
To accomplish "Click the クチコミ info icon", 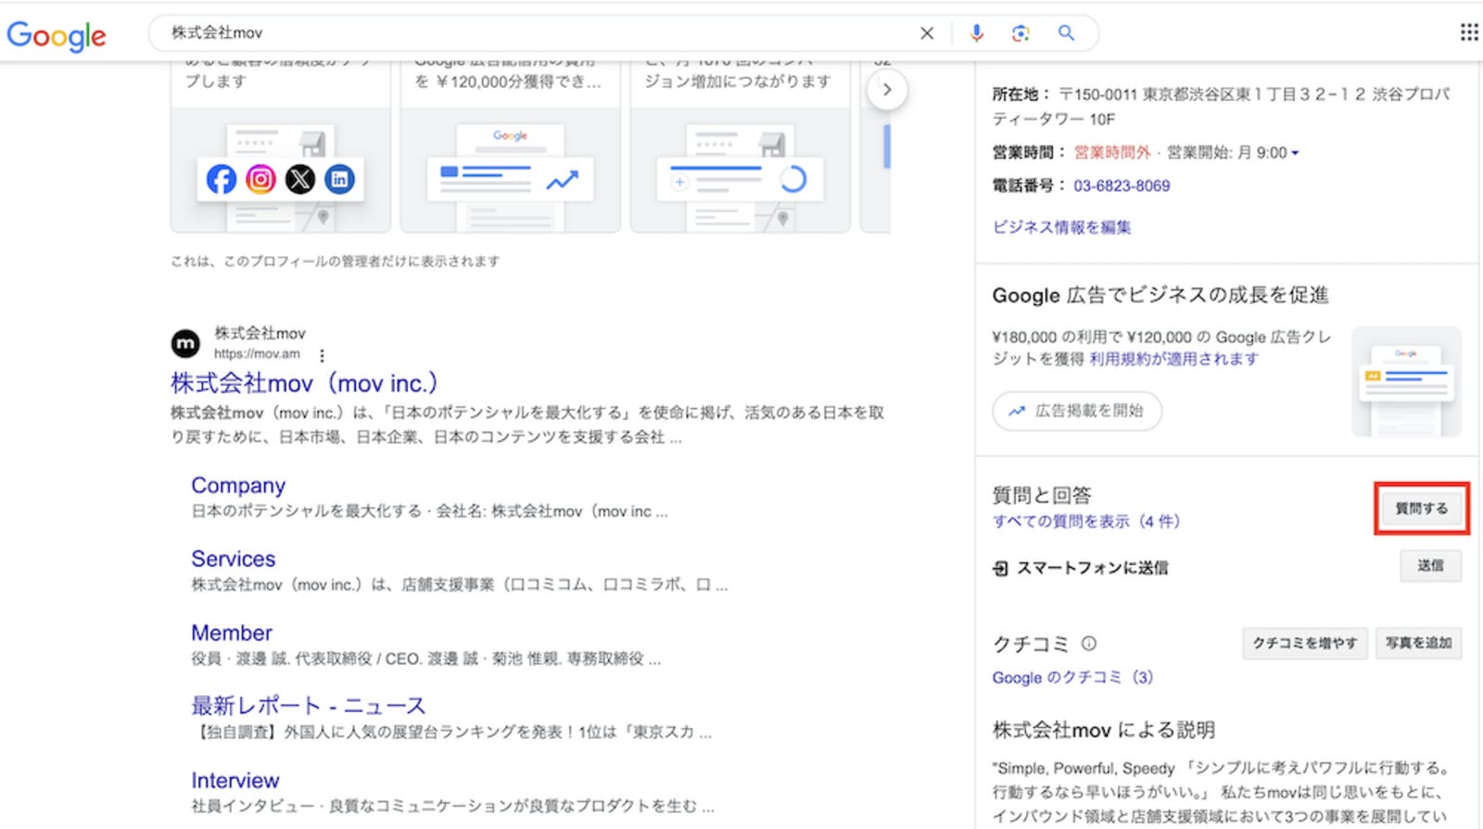I will click(1089, 644).
